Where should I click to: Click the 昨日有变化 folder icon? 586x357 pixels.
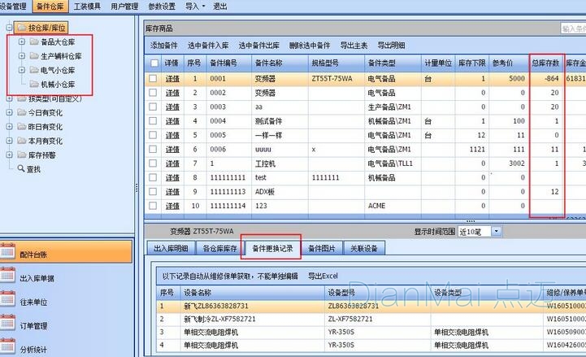coord(22,126)
